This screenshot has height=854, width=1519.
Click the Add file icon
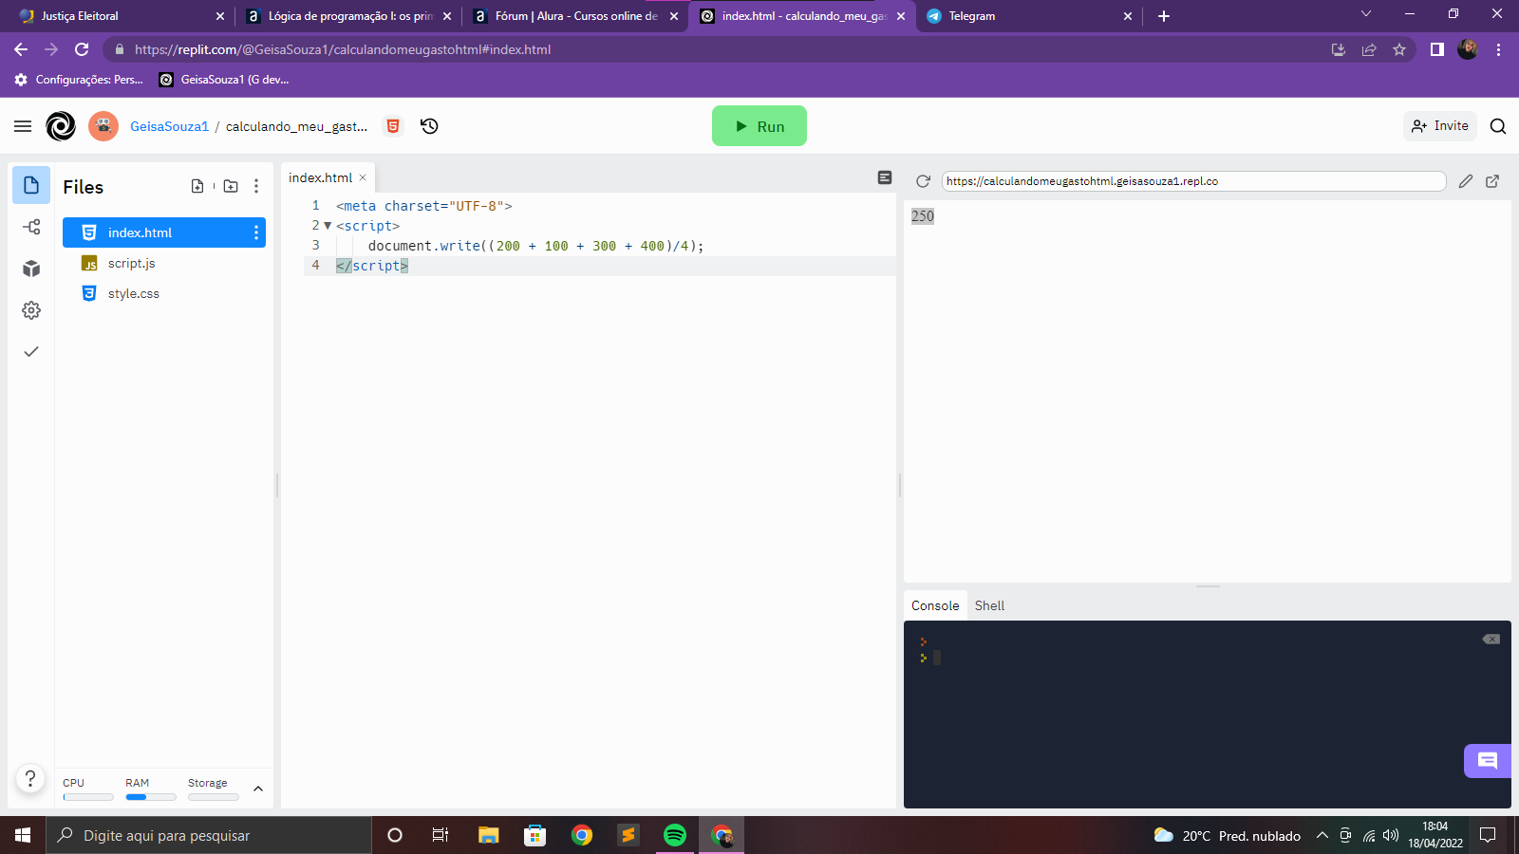pyautogui.click(x=197, y=187)
